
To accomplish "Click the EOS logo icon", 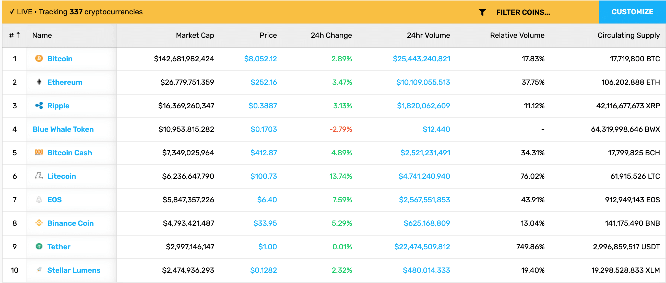I will point(39,199).
